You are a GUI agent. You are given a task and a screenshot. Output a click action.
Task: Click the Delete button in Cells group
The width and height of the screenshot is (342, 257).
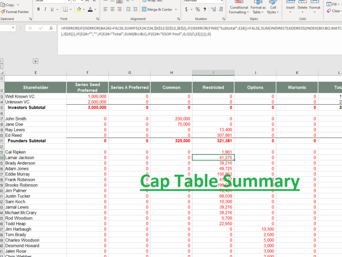click(x=302, y=8)
